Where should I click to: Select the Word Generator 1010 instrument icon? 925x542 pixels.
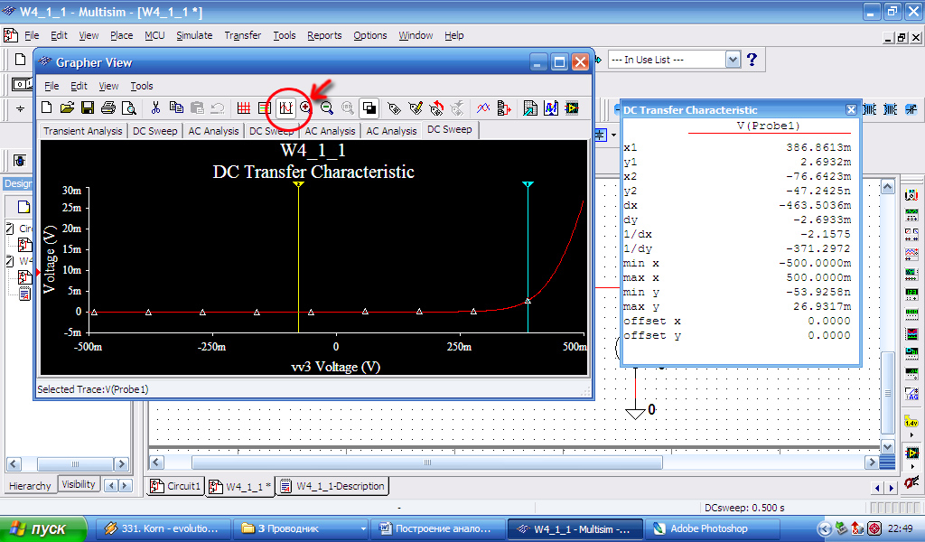click(911, 313)
